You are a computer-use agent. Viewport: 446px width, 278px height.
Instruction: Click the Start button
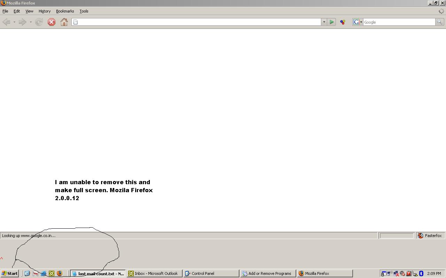click(10, 273)
